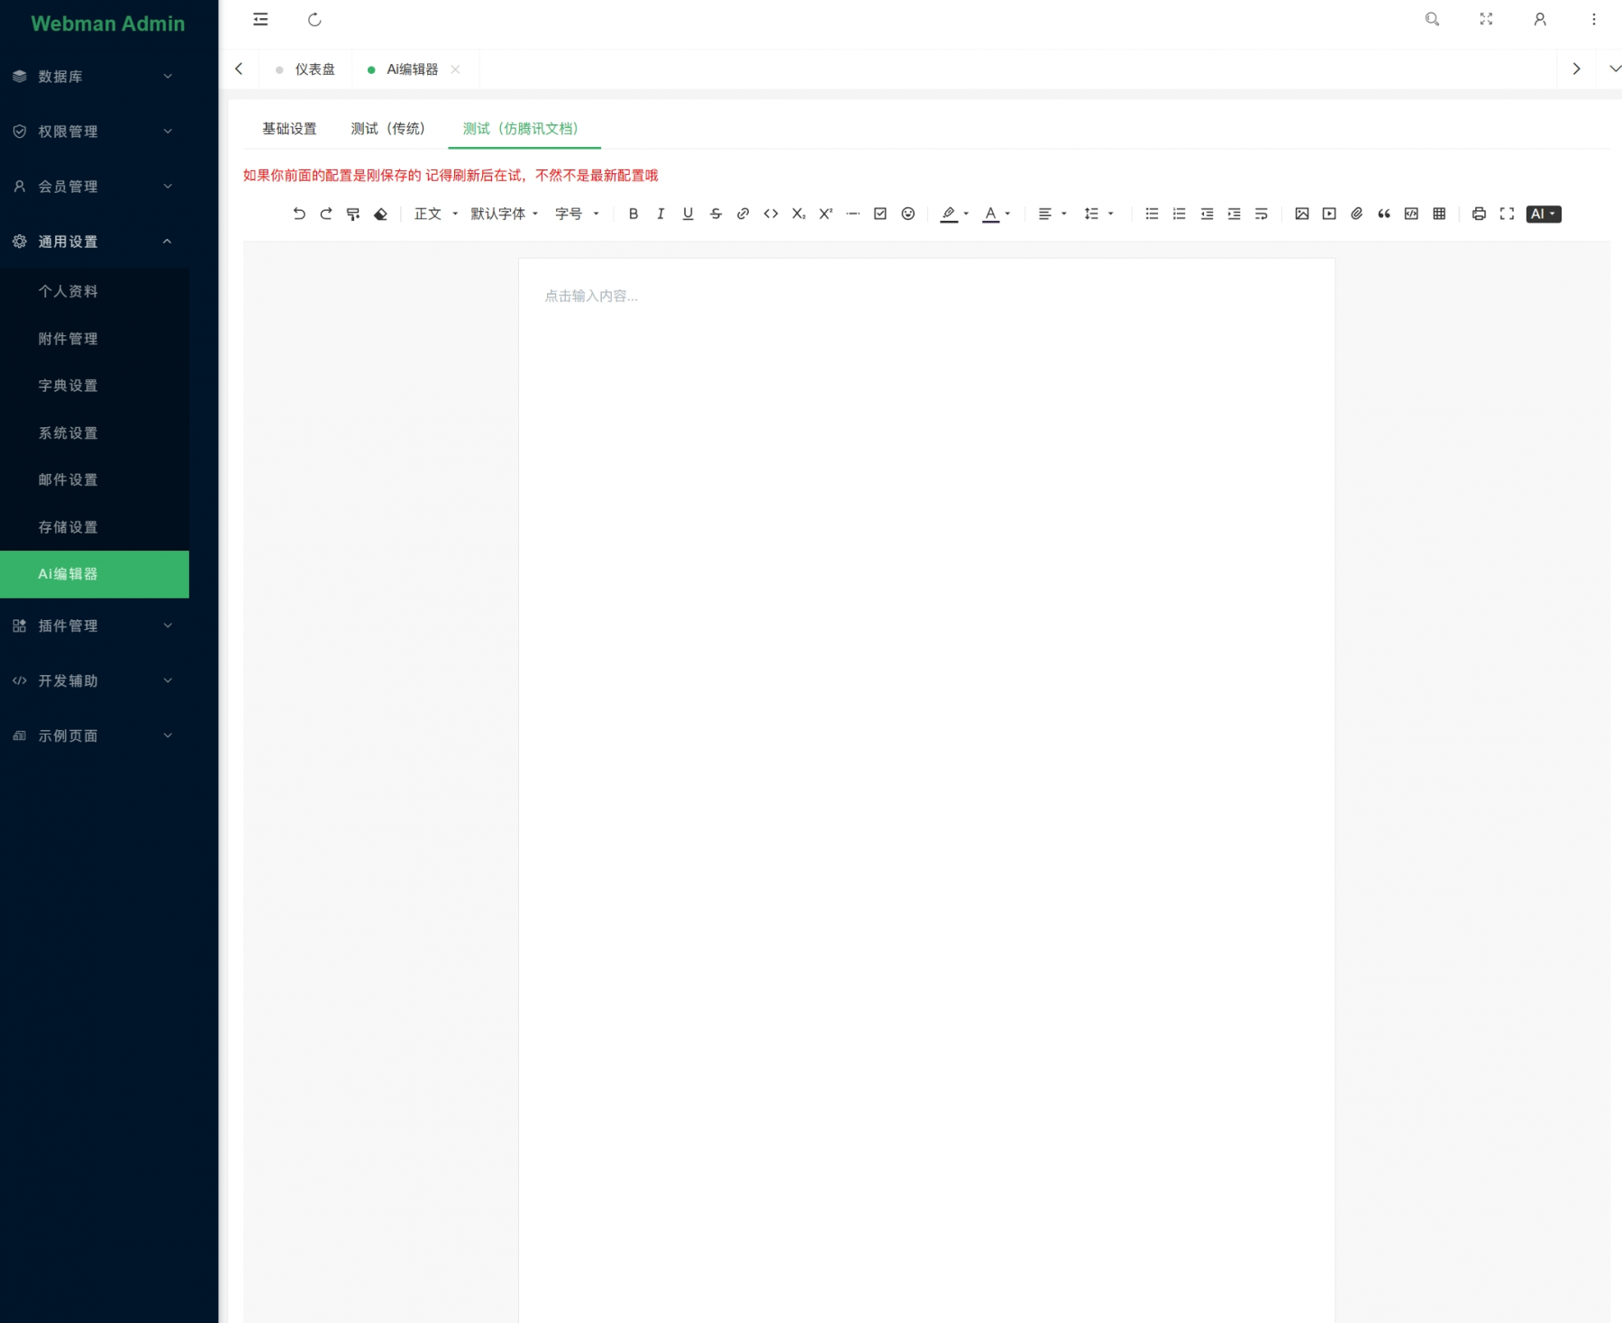Image resolution: width=1622 pixels, height=1323 pixels.
Task: Open the emoji picker
Action: tap(908, 214)
